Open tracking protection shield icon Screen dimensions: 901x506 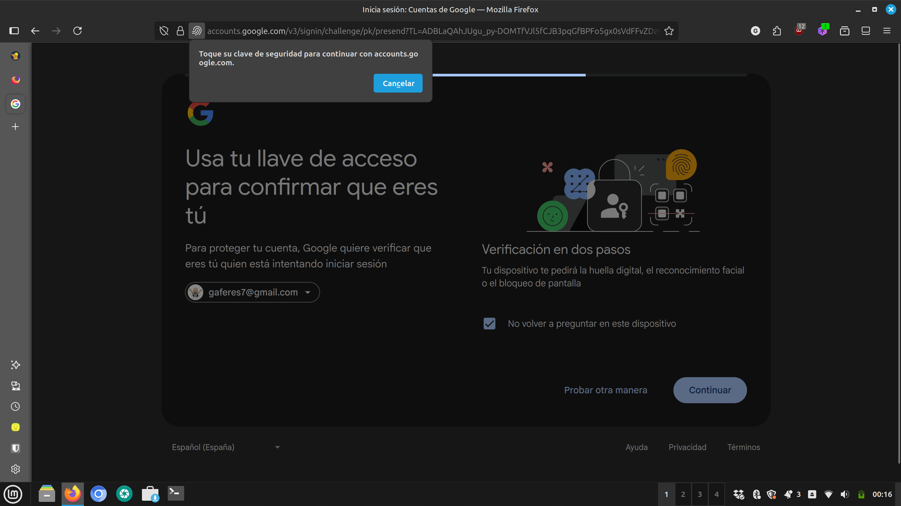coord(164,31)
